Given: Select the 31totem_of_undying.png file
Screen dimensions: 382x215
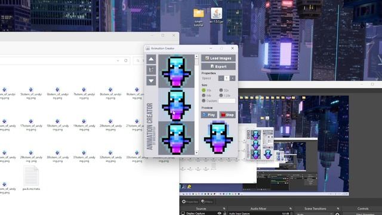Looking at the screenshot, I should tap(84, 156).
